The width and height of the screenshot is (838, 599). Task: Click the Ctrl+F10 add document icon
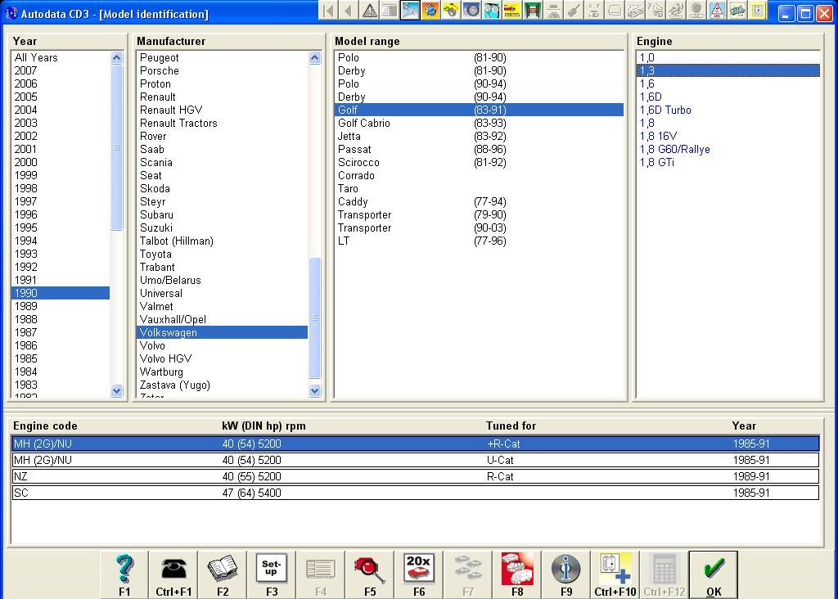click(x=615, y=574)
